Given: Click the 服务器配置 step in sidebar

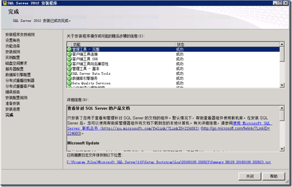Looking at the screenshot, I should coord(14,69).
